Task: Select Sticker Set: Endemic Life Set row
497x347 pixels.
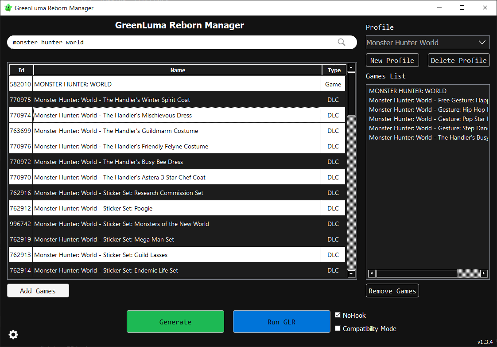Action: pos(177,271)
